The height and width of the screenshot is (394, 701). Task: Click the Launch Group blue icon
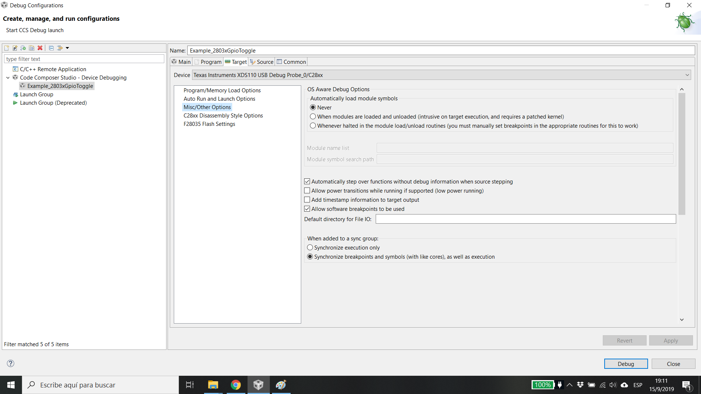[x=15, y=94]
